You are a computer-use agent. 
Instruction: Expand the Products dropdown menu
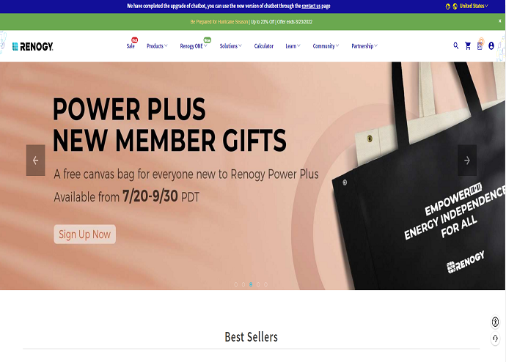(x=157, y=46)
